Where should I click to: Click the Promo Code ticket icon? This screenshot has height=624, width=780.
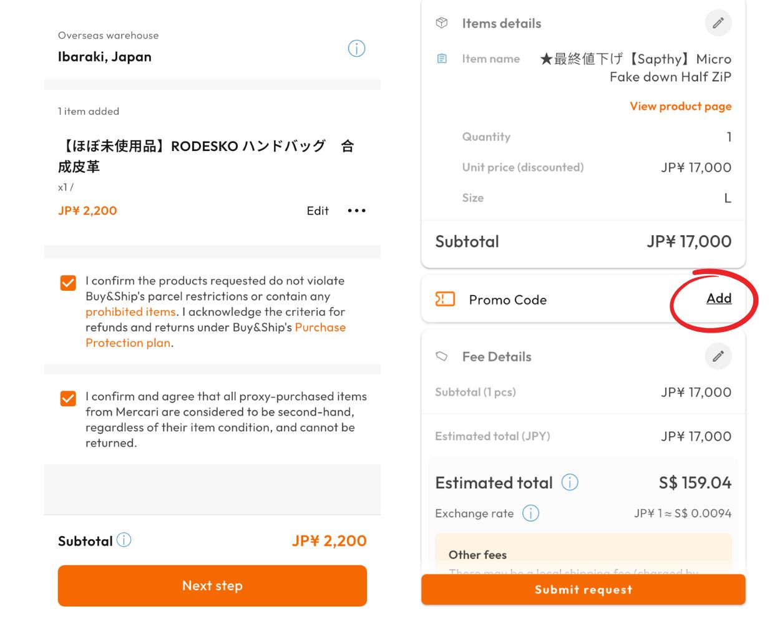pyautogui.click(x=444, y=299)
